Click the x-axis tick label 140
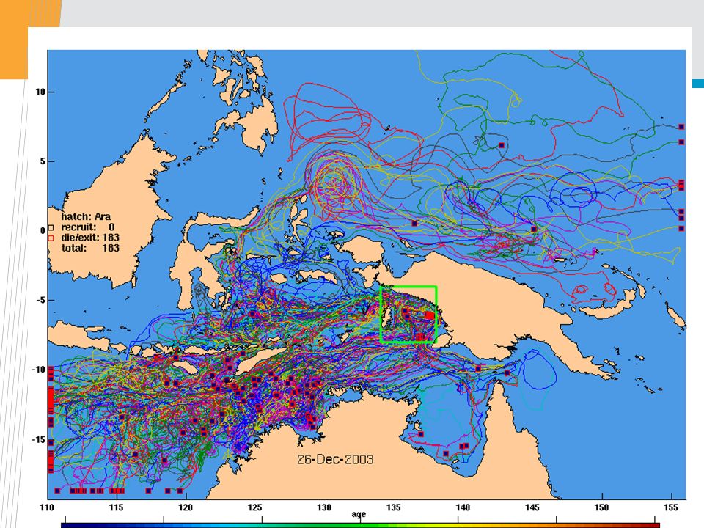The width and height of the screenshot is (704, 528). [463, 507]
